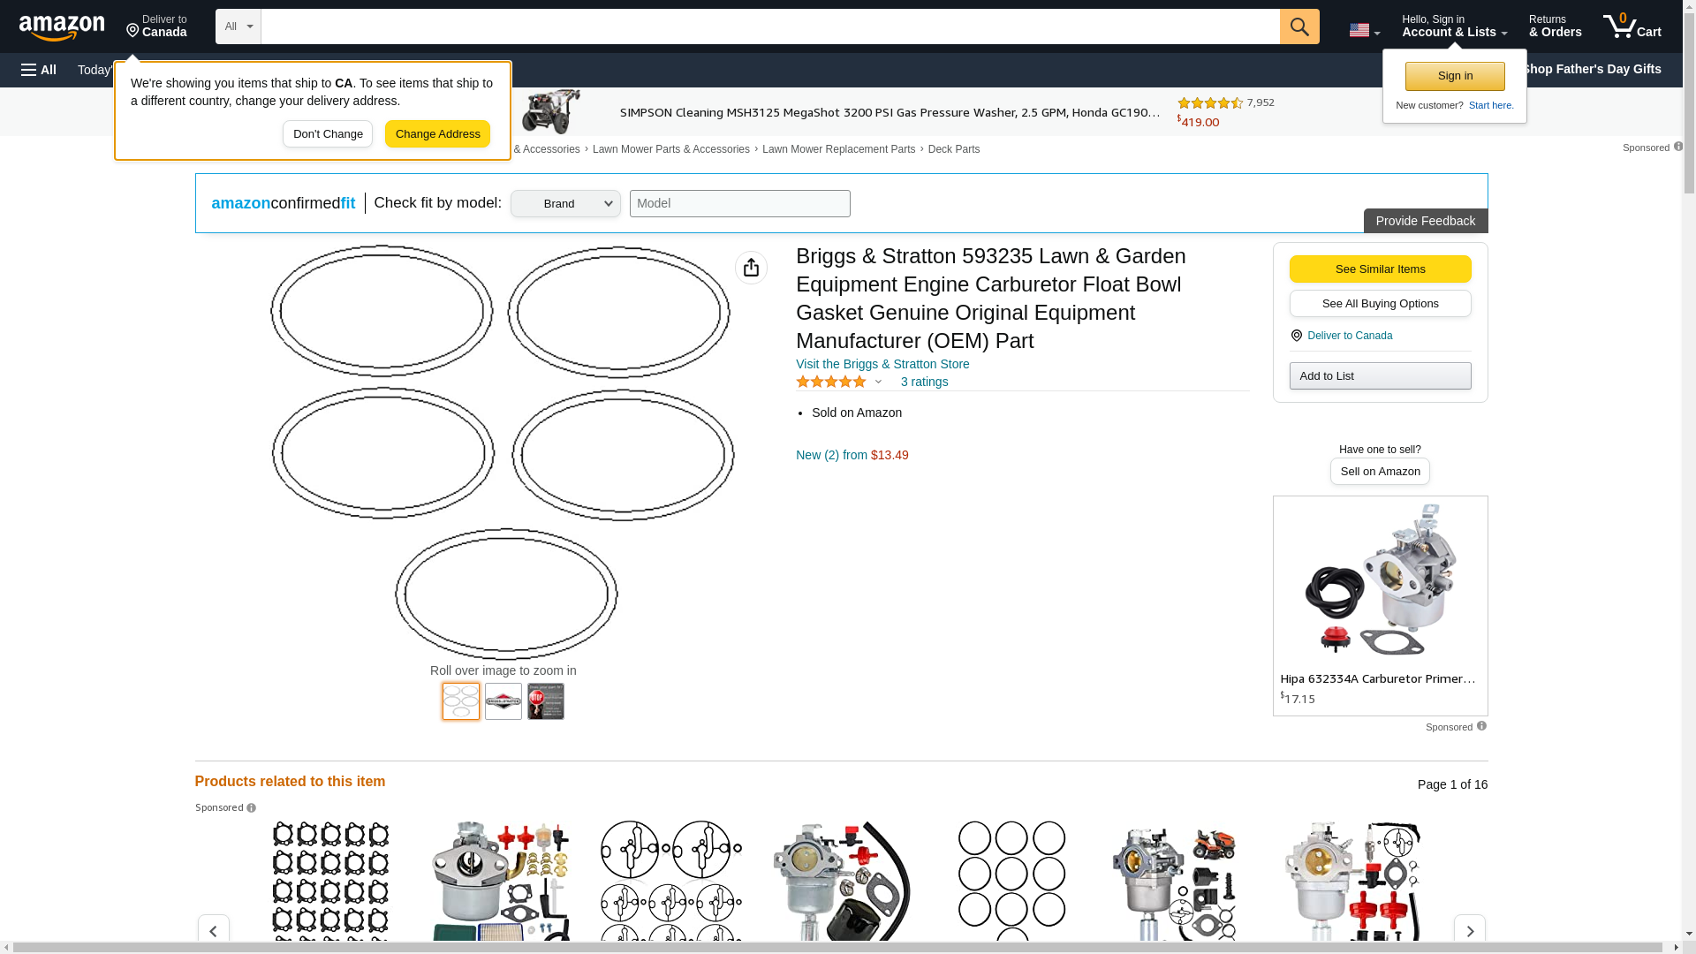Open Returns & Orders
This screenshot has width=1696, height=954.
(1556, 26)
